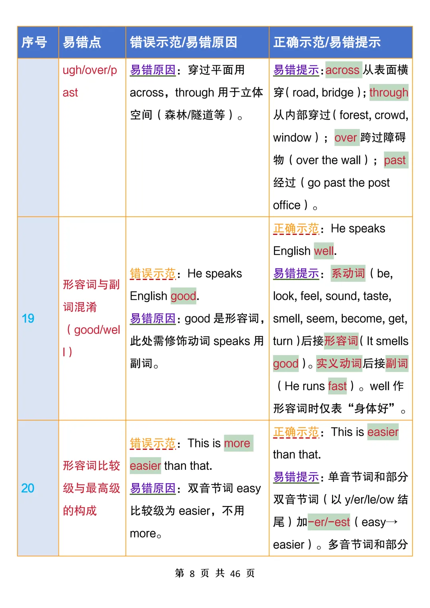Click 易错提示 label in row 20
The image size is (430, 608).
[296, 477]
